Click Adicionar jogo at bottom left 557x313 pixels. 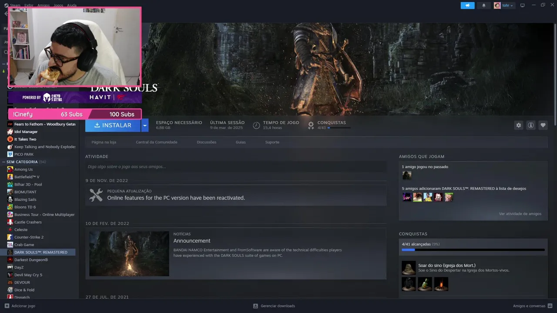point(20,306)
